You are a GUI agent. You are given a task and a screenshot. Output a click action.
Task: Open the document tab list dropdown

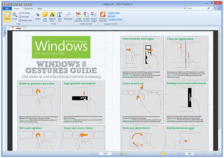pyautogui.click(x=219, y=28)
